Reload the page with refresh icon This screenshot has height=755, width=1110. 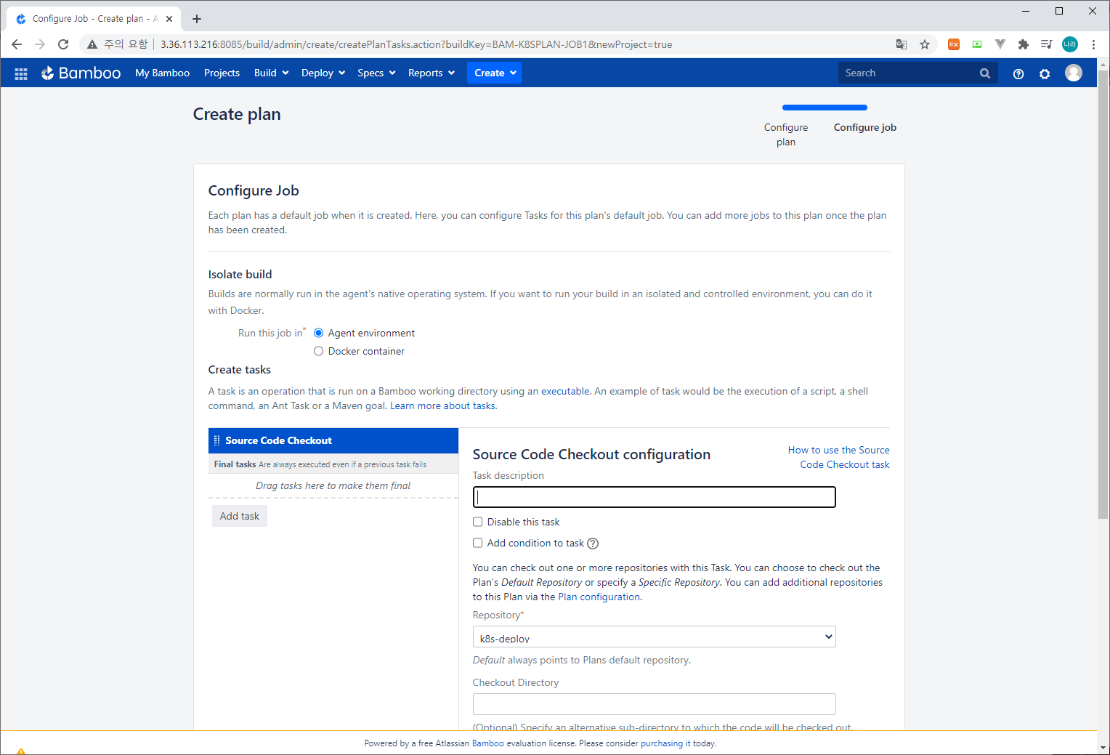pyautogui.click(x=63, y=44)
